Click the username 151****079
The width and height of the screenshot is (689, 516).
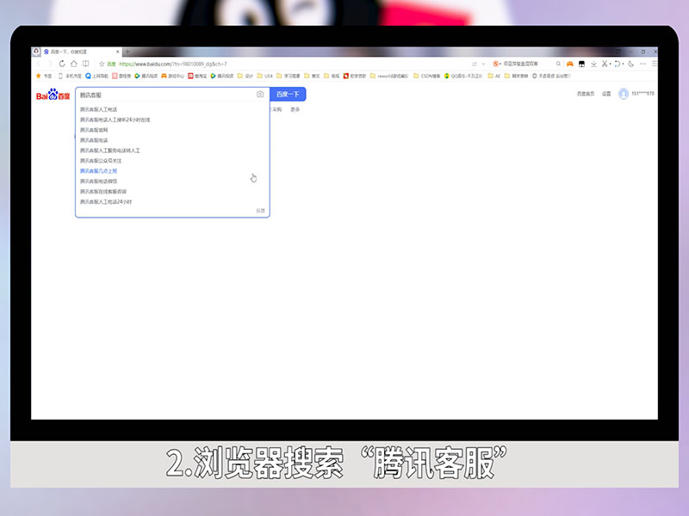642,94
